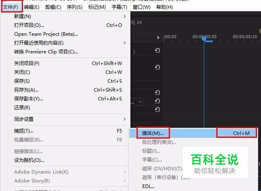Open the 窗口(W) menu
261x191 pixels.
click(141, 7)
